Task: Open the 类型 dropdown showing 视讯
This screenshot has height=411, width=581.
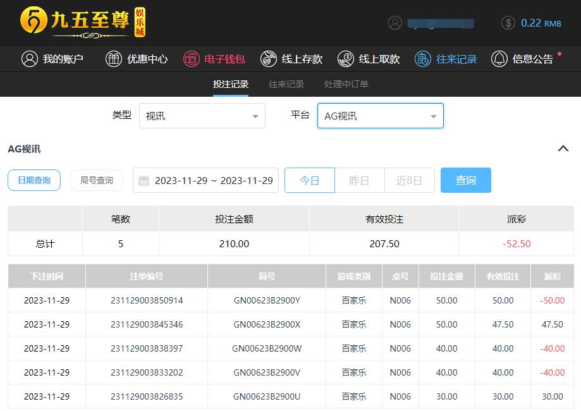Action: (x=202, y=116)
